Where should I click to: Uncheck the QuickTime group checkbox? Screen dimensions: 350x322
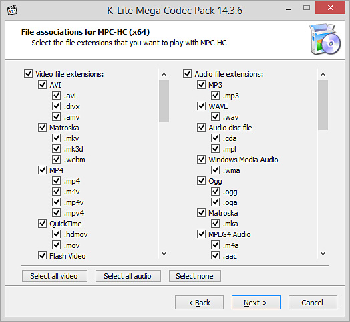[42, 224]
